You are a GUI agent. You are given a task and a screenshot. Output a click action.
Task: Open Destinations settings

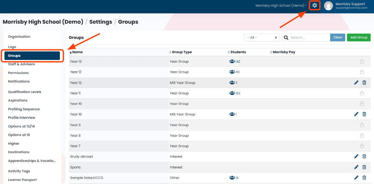click(x=19, y=152)
